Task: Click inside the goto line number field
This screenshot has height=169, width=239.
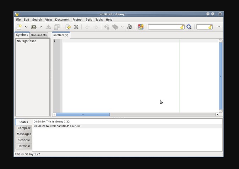Action: pos(202,27)
